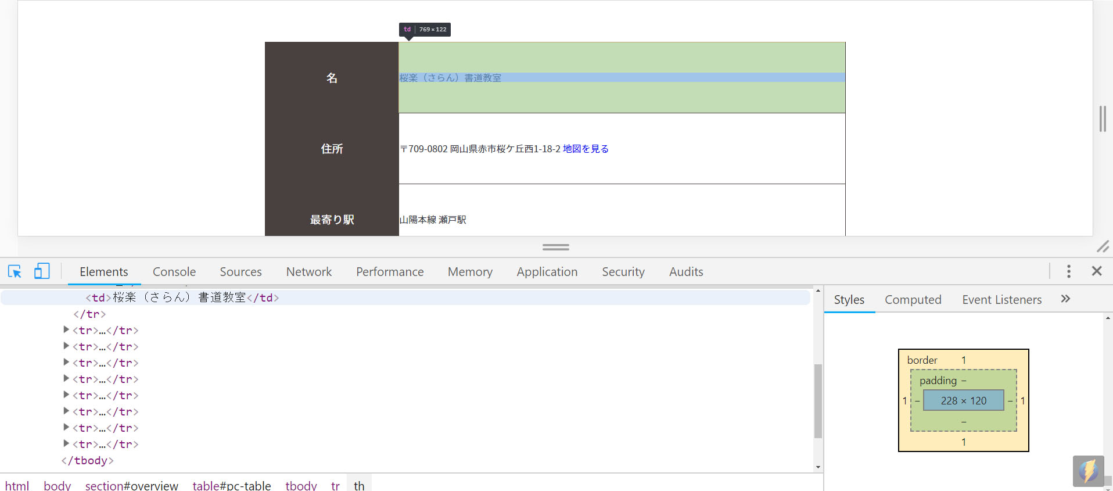The image size is (1113, 491).
Task: Click the 228 × 120 content box
Action: 963,400
